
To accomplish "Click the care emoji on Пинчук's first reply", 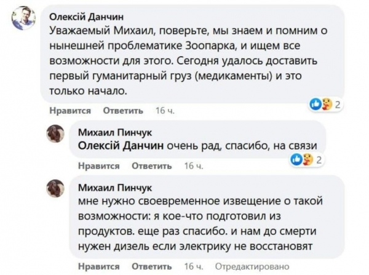I will (306, 160).
